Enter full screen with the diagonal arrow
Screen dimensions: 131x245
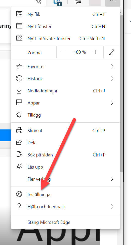[x=112, y=52]
